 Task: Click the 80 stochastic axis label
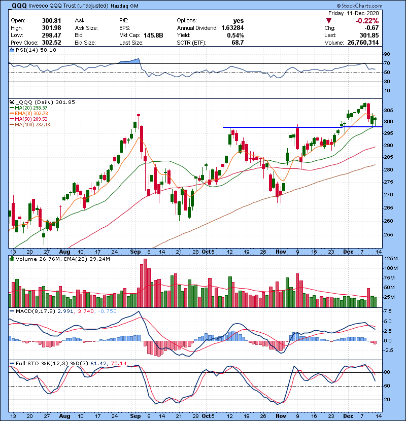pos(387,372)
